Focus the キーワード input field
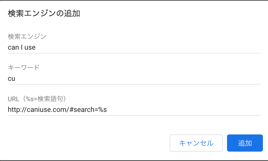The width and height of the screenshot is (268, 161). tap(134, 79)
